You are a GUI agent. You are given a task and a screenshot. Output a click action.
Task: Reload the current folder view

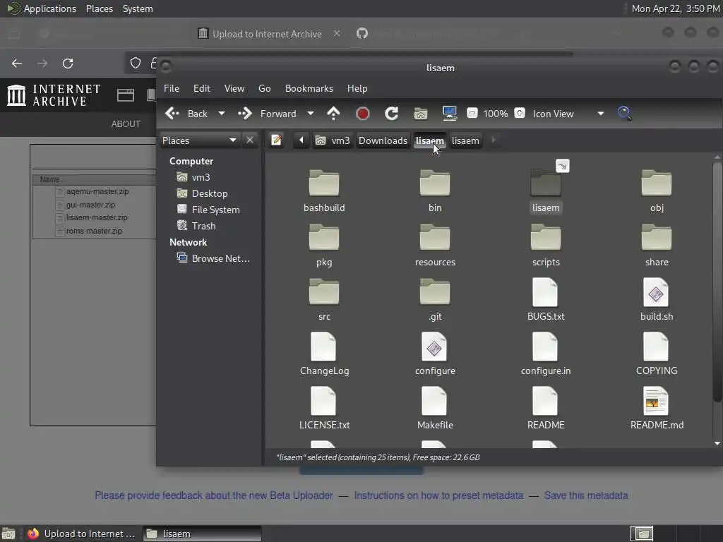pyautogui.click(x=391, y=114)
